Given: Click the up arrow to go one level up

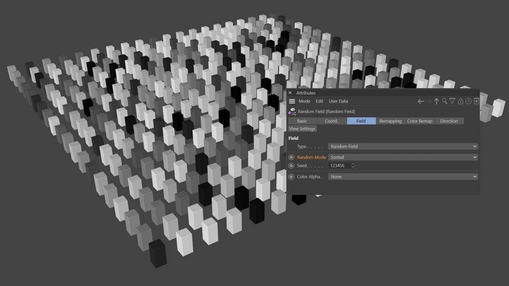Looking at the screenshot, I should (436, 101).
